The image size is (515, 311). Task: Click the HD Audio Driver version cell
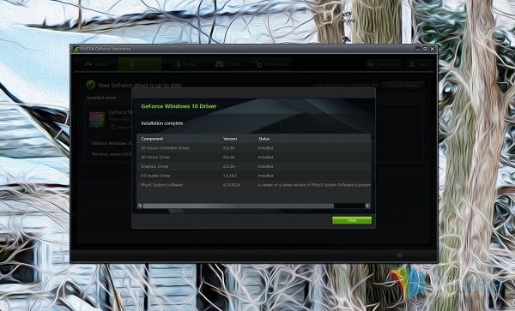(229, 176)
